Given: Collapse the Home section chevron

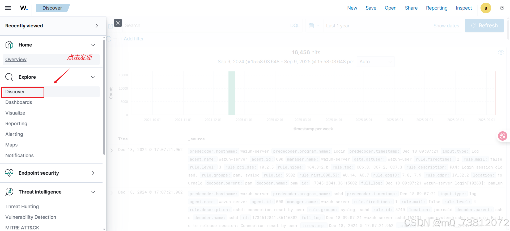Looking at the screenshot, I should coord(93,45).
